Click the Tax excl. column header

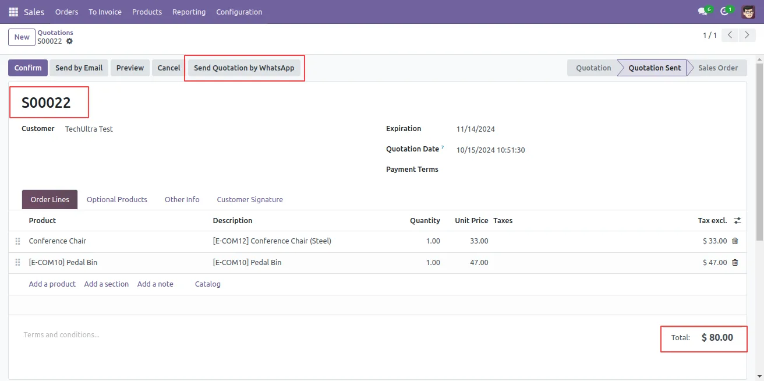coord(712,221)
